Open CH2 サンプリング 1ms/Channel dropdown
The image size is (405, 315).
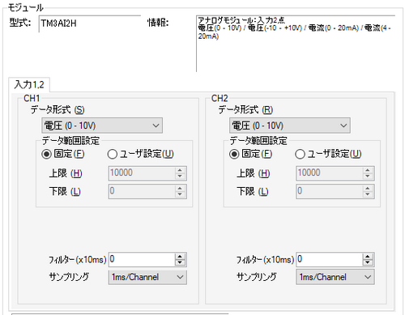tap(335, 277)
